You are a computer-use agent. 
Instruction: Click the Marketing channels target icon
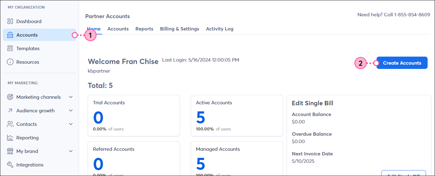click(10, 97)
